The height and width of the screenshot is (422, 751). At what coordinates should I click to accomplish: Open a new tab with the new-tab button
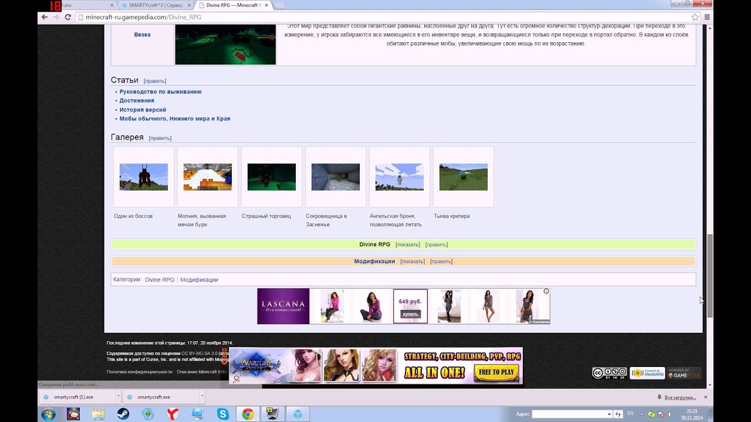click(x=280, y=5)
